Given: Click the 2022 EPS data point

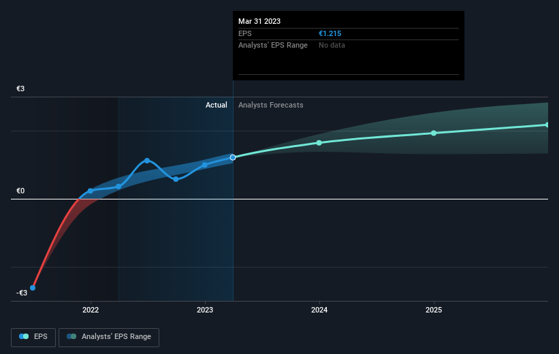Looking at the screenshot, I should click(x=90, y=191).
